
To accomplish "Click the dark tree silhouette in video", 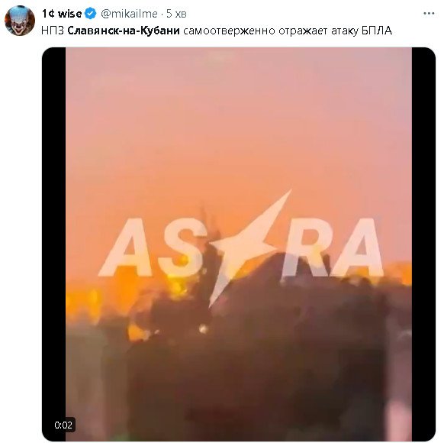I will [x=255, y=354].
